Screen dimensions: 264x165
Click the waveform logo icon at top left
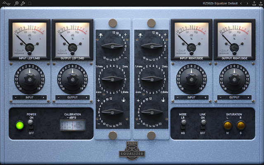pos(6,3)
